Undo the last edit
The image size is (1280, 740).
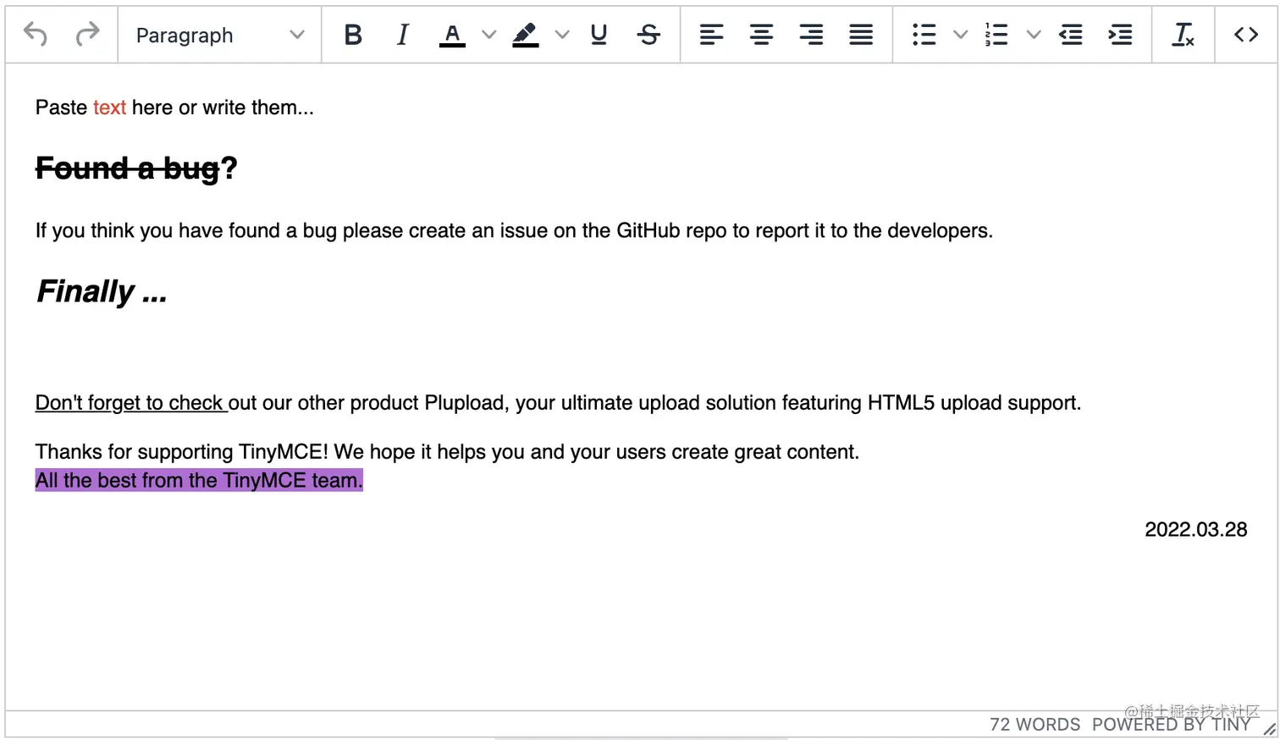click(36, 35)
